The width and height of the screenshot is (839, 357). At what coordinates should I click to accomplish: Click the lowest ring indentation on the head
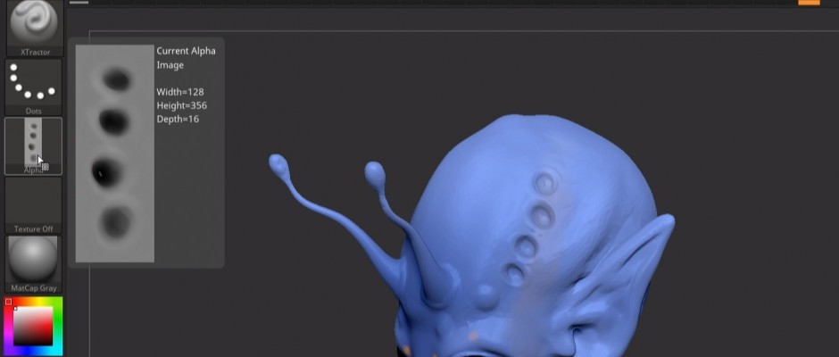tap(514, 272)
